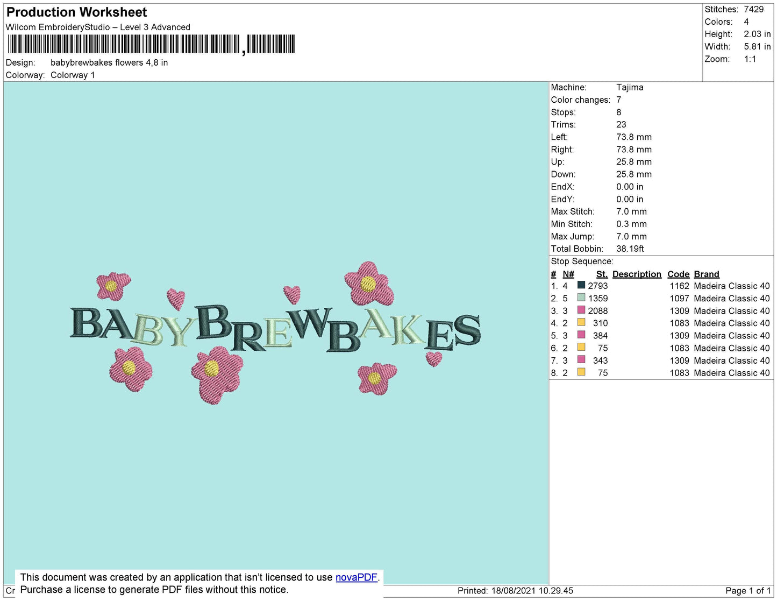This screenshot has height=601, width=777.
Task: Click stitch count 2088 in stop 3
Action: point(598,311)
